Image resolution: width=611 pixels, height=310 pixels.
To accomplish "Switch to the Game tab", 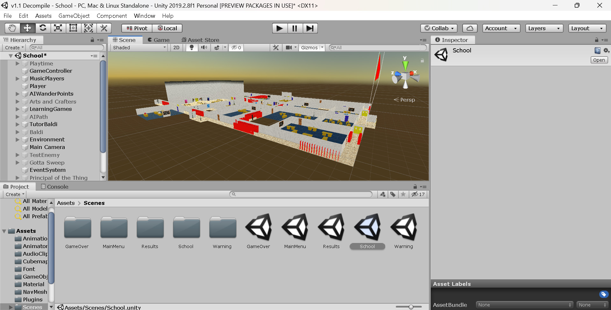I will [x=159, y=40].
